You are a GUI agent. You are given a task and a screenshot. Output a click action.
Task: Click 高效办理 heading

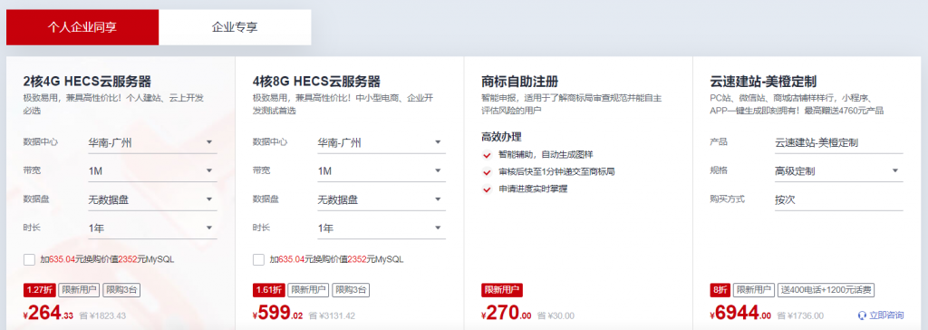501,137
